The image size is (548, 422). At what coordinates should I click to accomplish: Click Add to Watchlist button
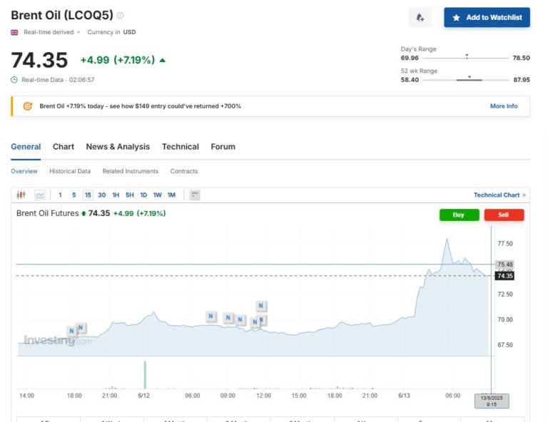coord(487,18)
